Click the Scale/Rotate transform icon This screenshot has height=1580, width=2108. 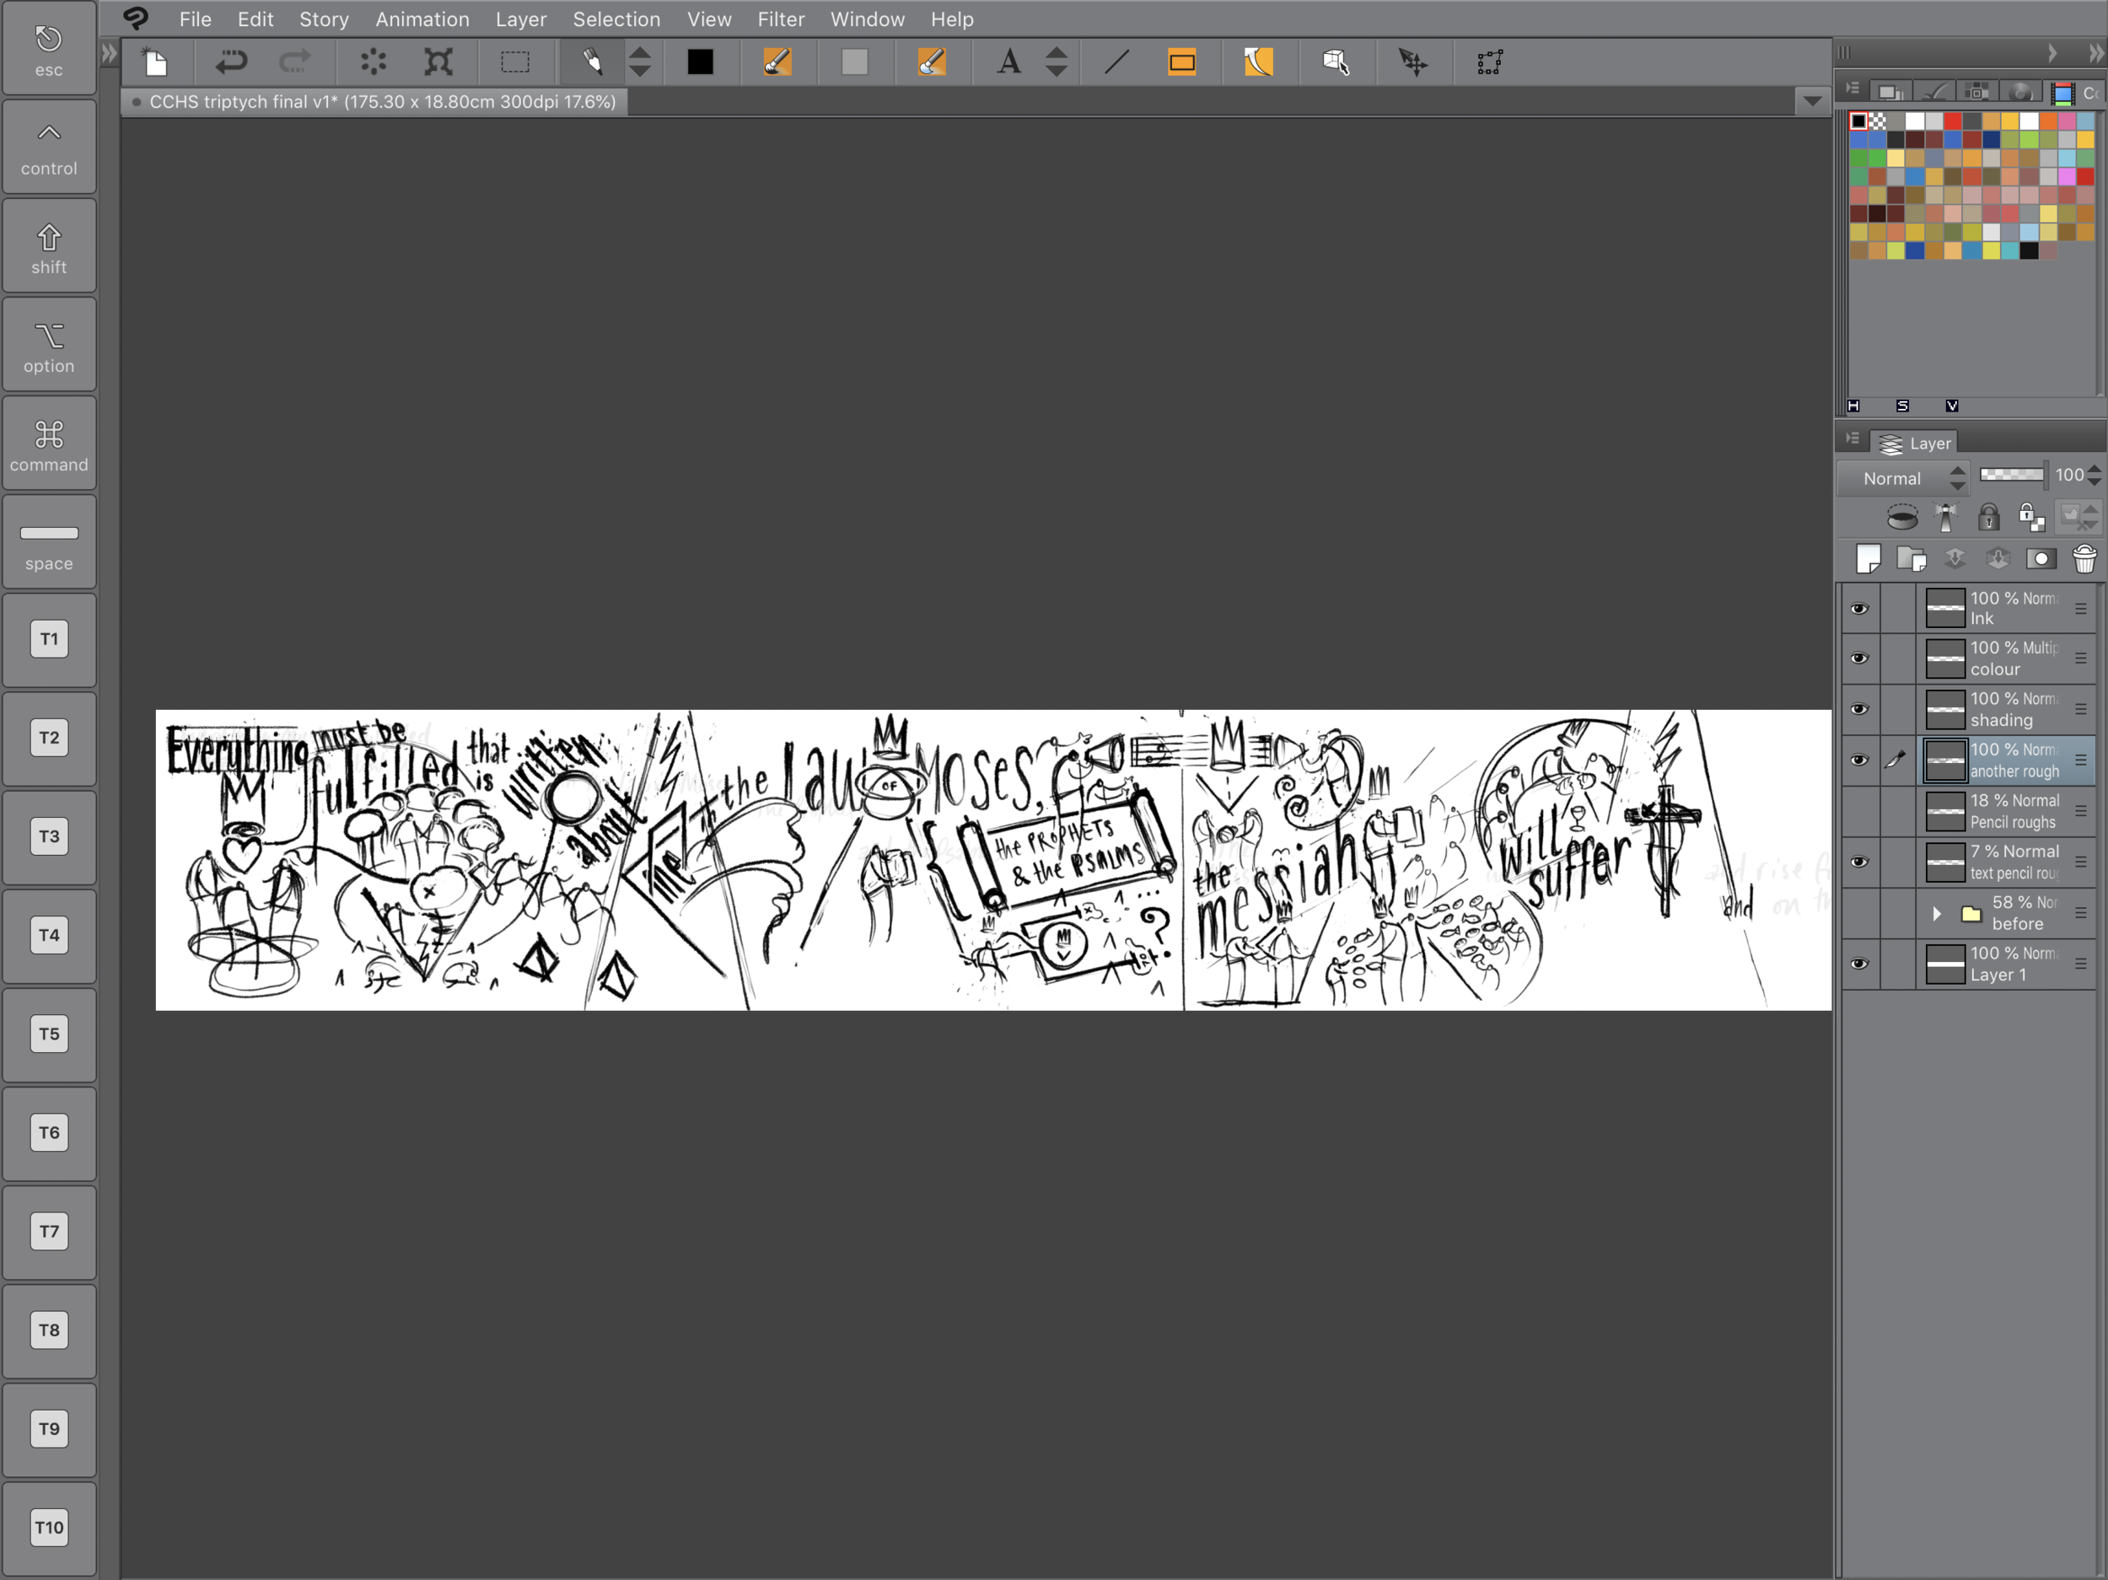(438, 63)
